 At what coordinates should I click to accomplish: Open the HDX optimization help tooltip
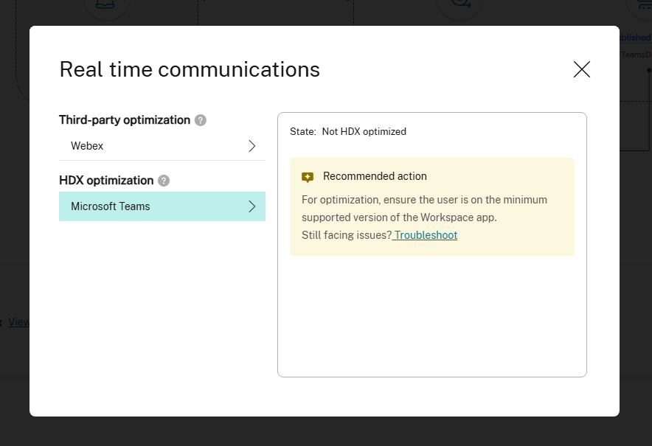164,180
